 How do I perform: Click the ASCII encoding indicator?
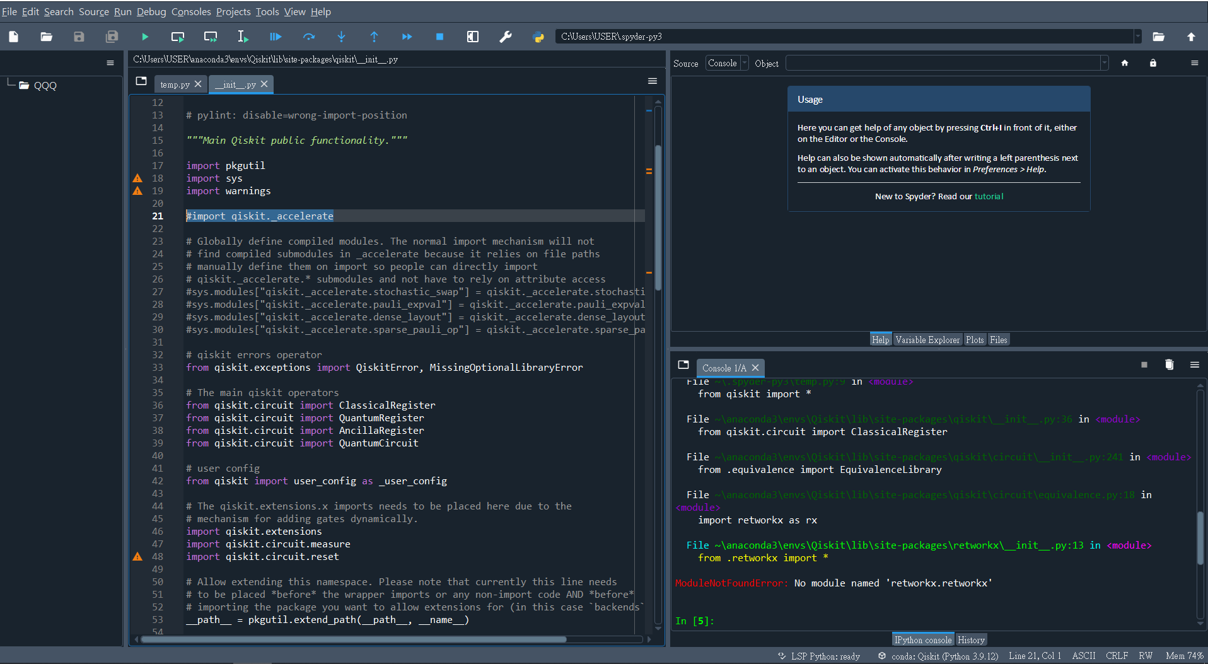coord(1084,656)
